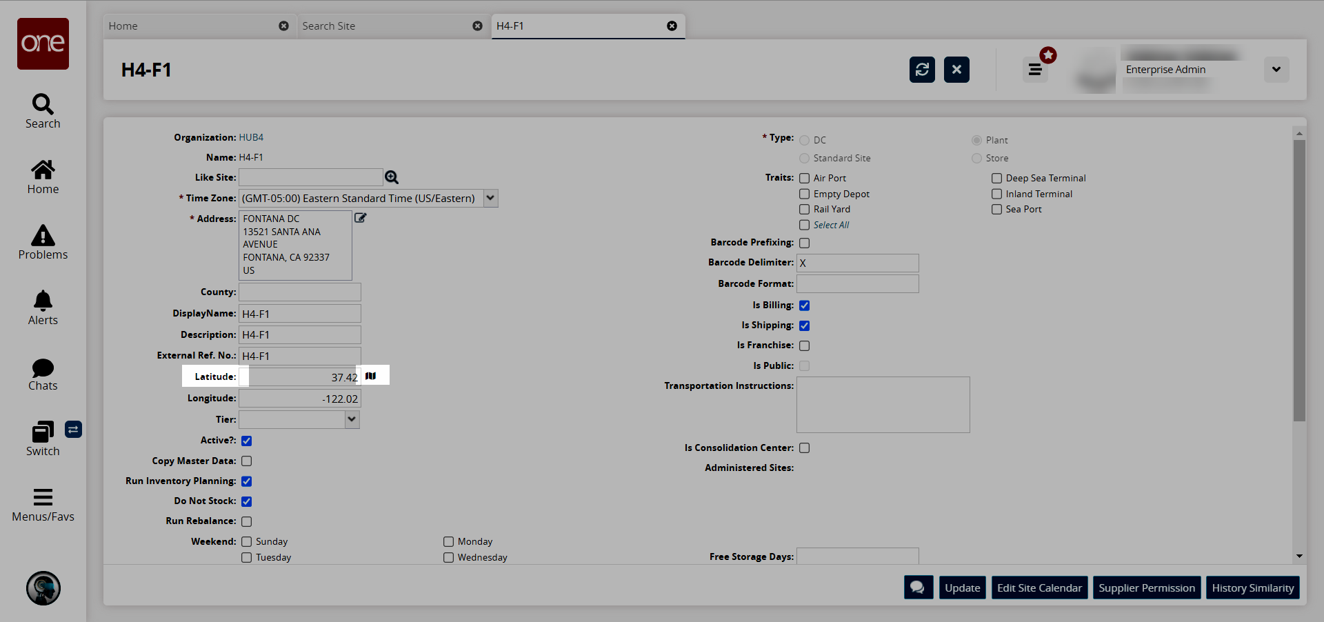This screenshot has height=622, width=1324.
Task: Click the Select All traits link
Action: pos(831,225)
